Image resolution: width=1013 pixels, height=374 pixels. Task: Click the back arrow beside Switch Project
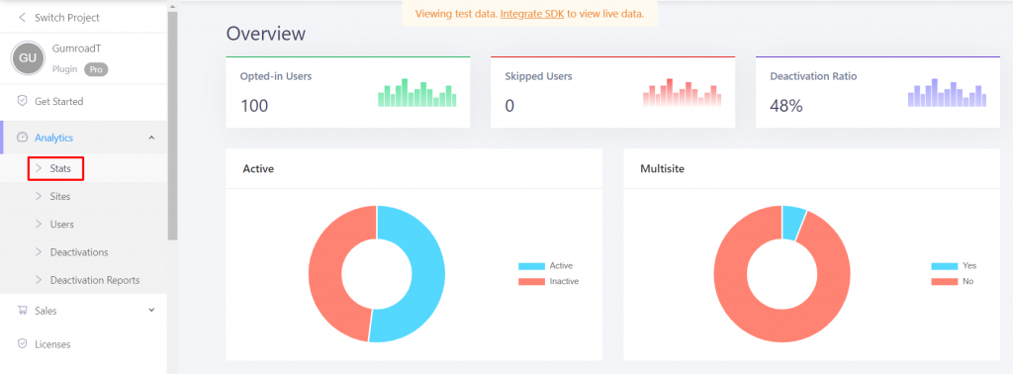coord(23,18)
